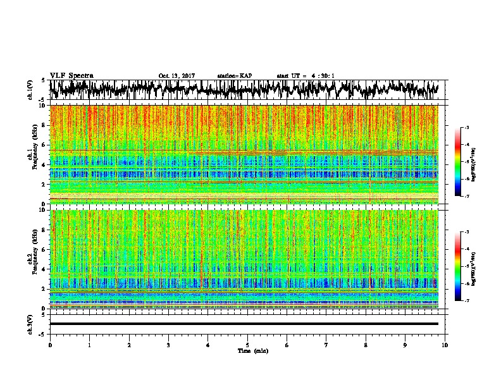Click the "-5" tick of ch.3(V) axis
Viewport: 501px width, 387px height.
[x=42, y=335]
